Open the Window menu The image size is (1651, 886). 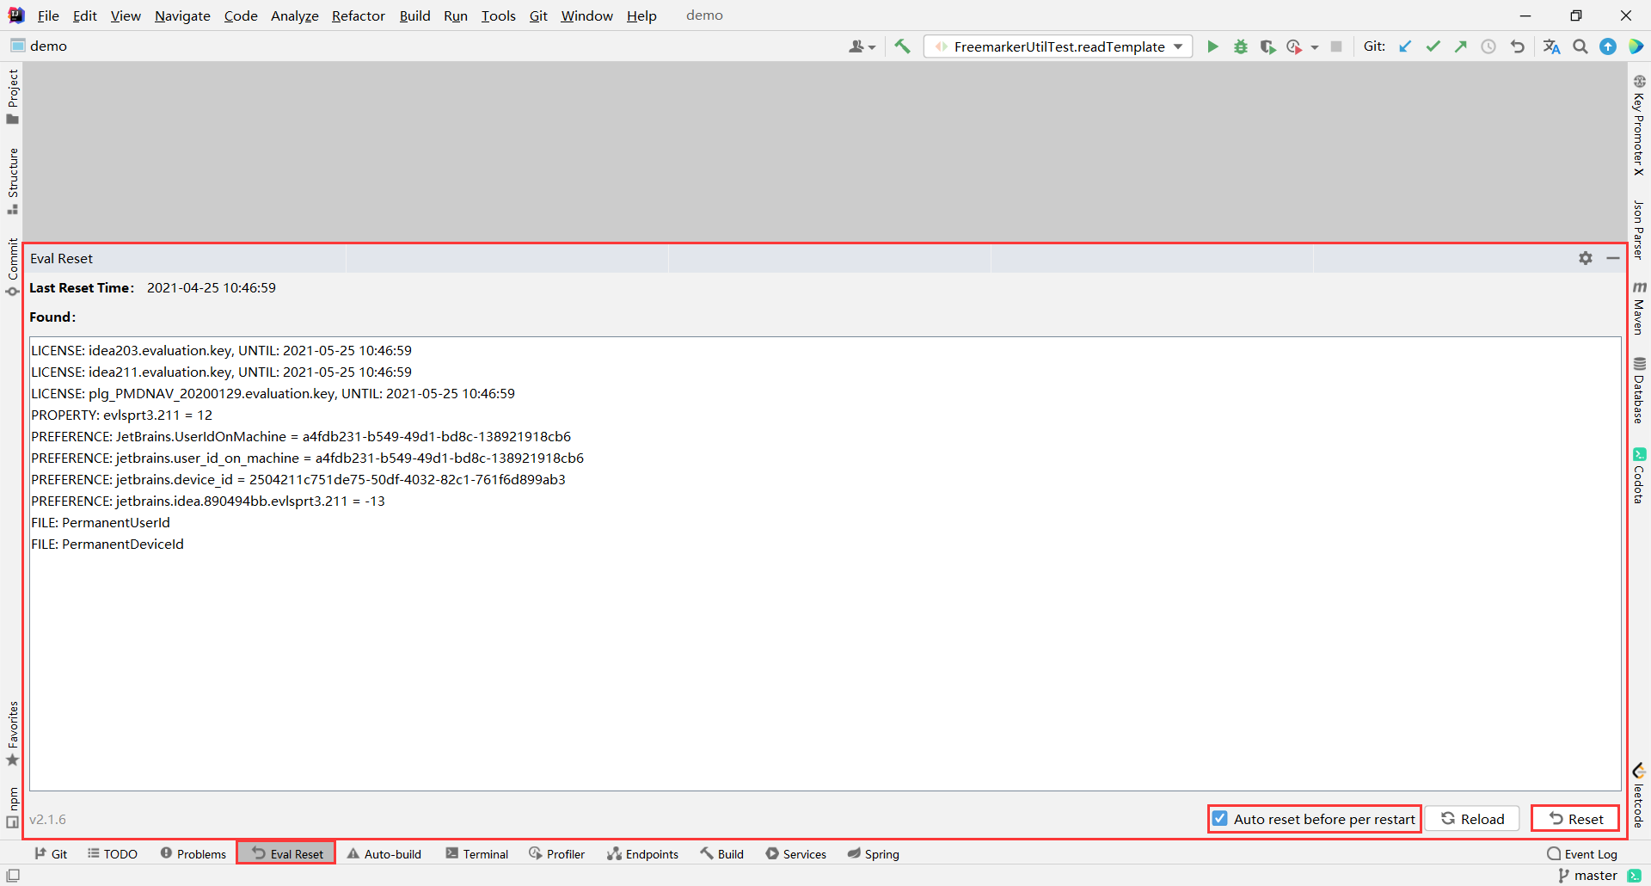pos(586,15)
